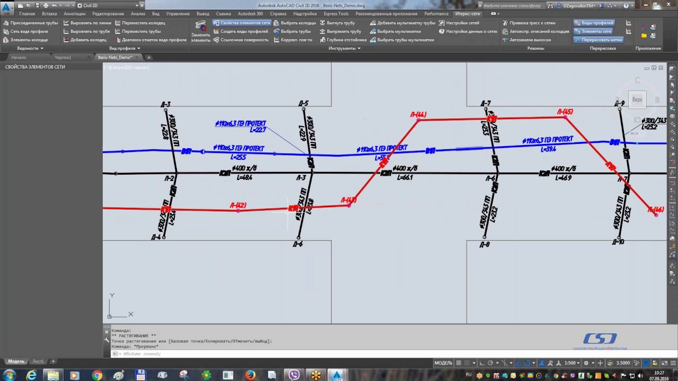
Task: Open Настройки данных о сетях
Action: point(468,31)
